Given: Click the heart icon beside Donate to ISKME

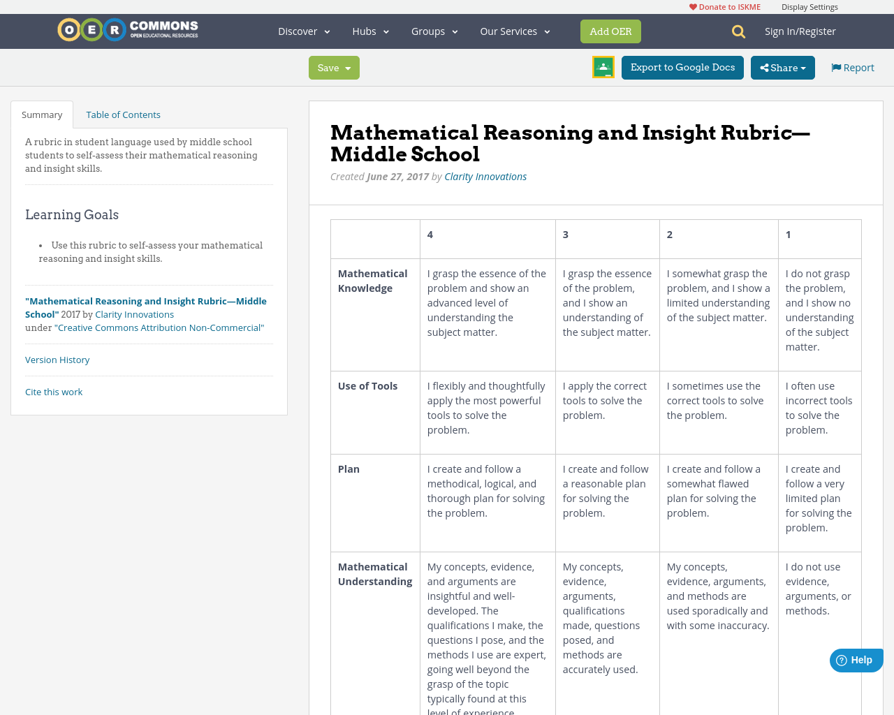Looking at the screenshot, I should click(x=693, y=6).
